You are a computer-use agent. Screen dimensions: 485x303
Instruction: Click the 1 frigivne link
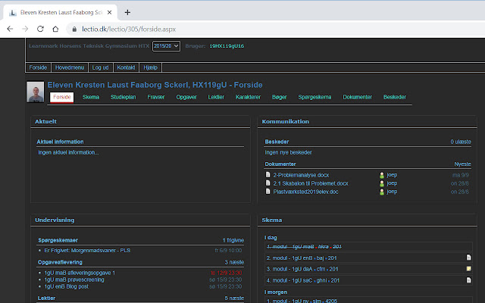tap(233, 240)
